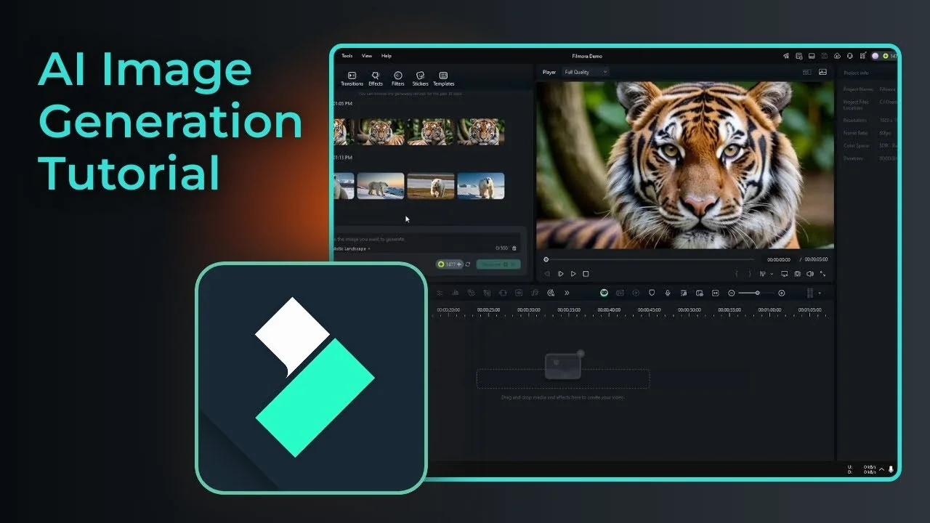Click the 00:01:00:00 timeline ruler mark

(x=770, y=310)
